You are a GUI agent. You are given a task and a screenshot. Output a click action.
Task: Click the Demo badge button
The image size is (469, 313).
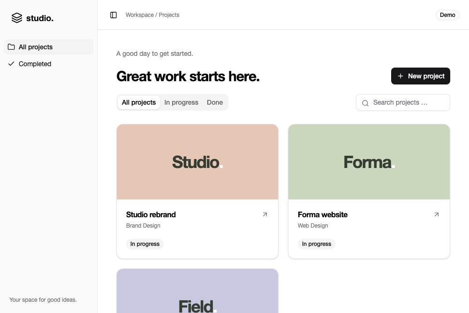(447, 15)
